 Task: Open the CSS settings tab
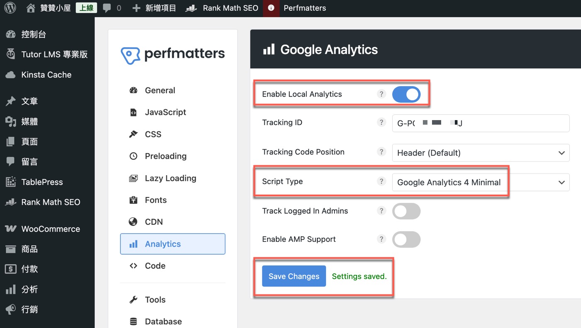tap(173, 134)
